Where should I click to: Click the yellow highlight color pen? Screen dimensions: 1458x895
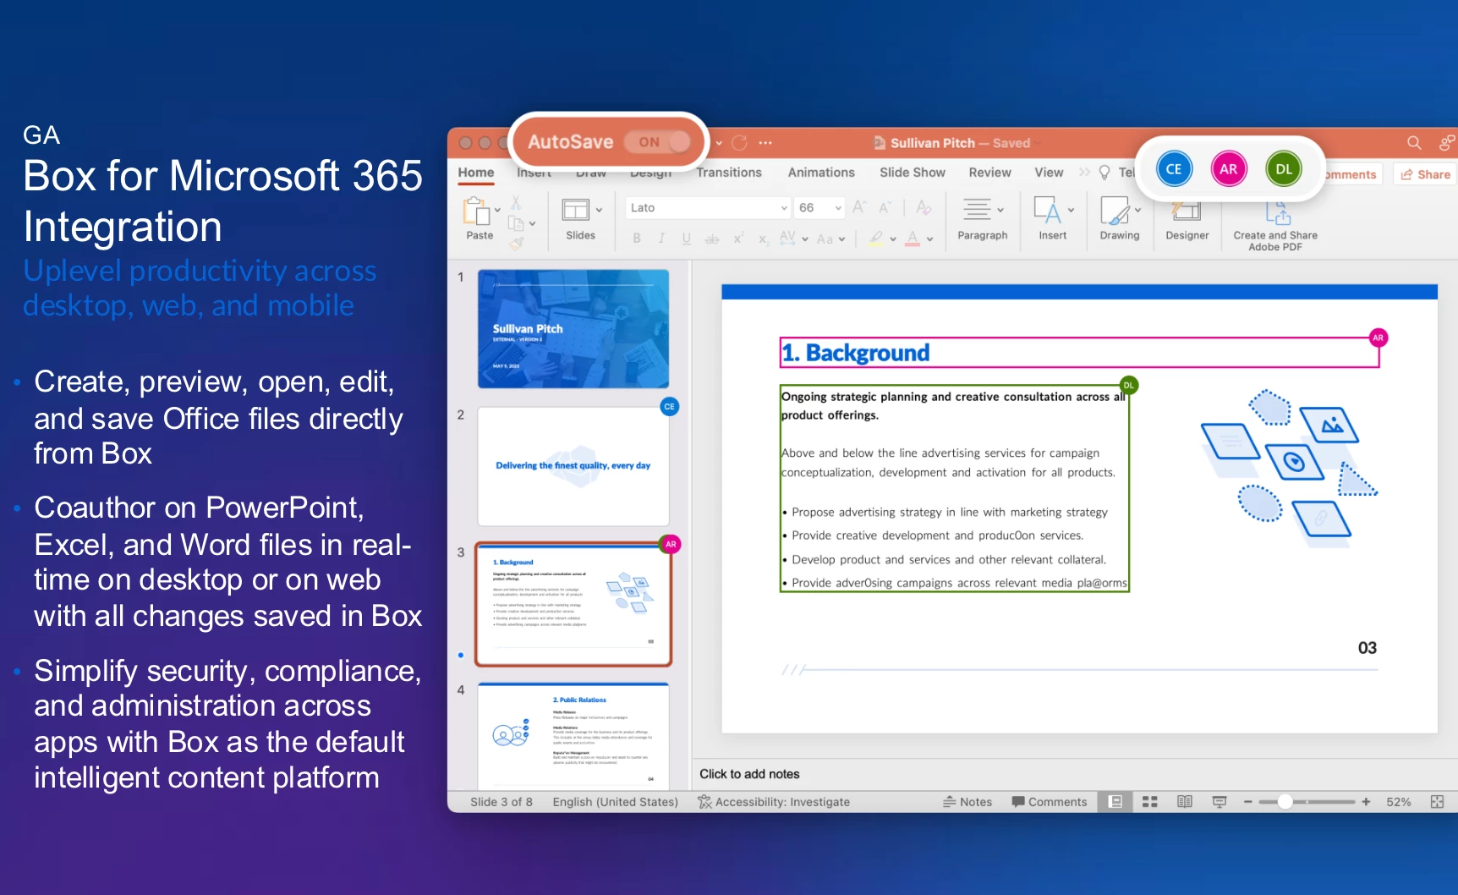876,239
